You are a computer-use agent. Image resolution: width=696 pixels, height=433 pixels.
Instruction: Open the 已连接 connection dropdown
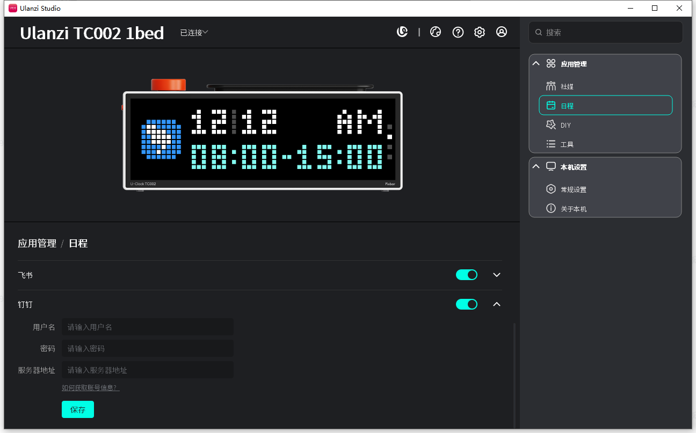[x=194, y=33]
